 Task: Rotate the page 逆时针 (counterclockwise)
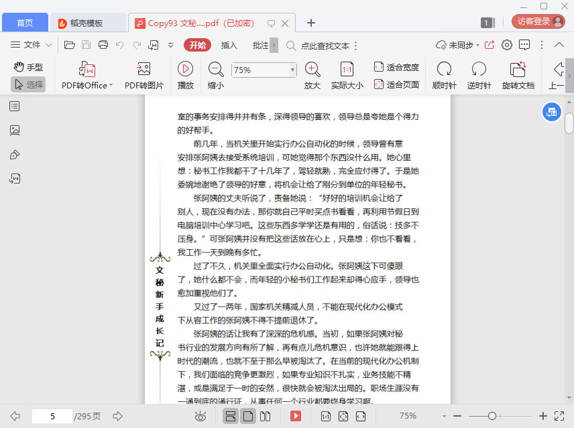point(479,69)
